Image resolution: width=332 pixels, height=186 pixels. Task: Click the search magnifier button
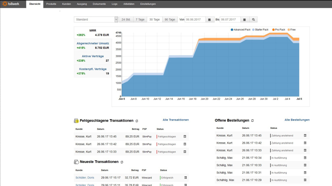[x=253, y=20]
